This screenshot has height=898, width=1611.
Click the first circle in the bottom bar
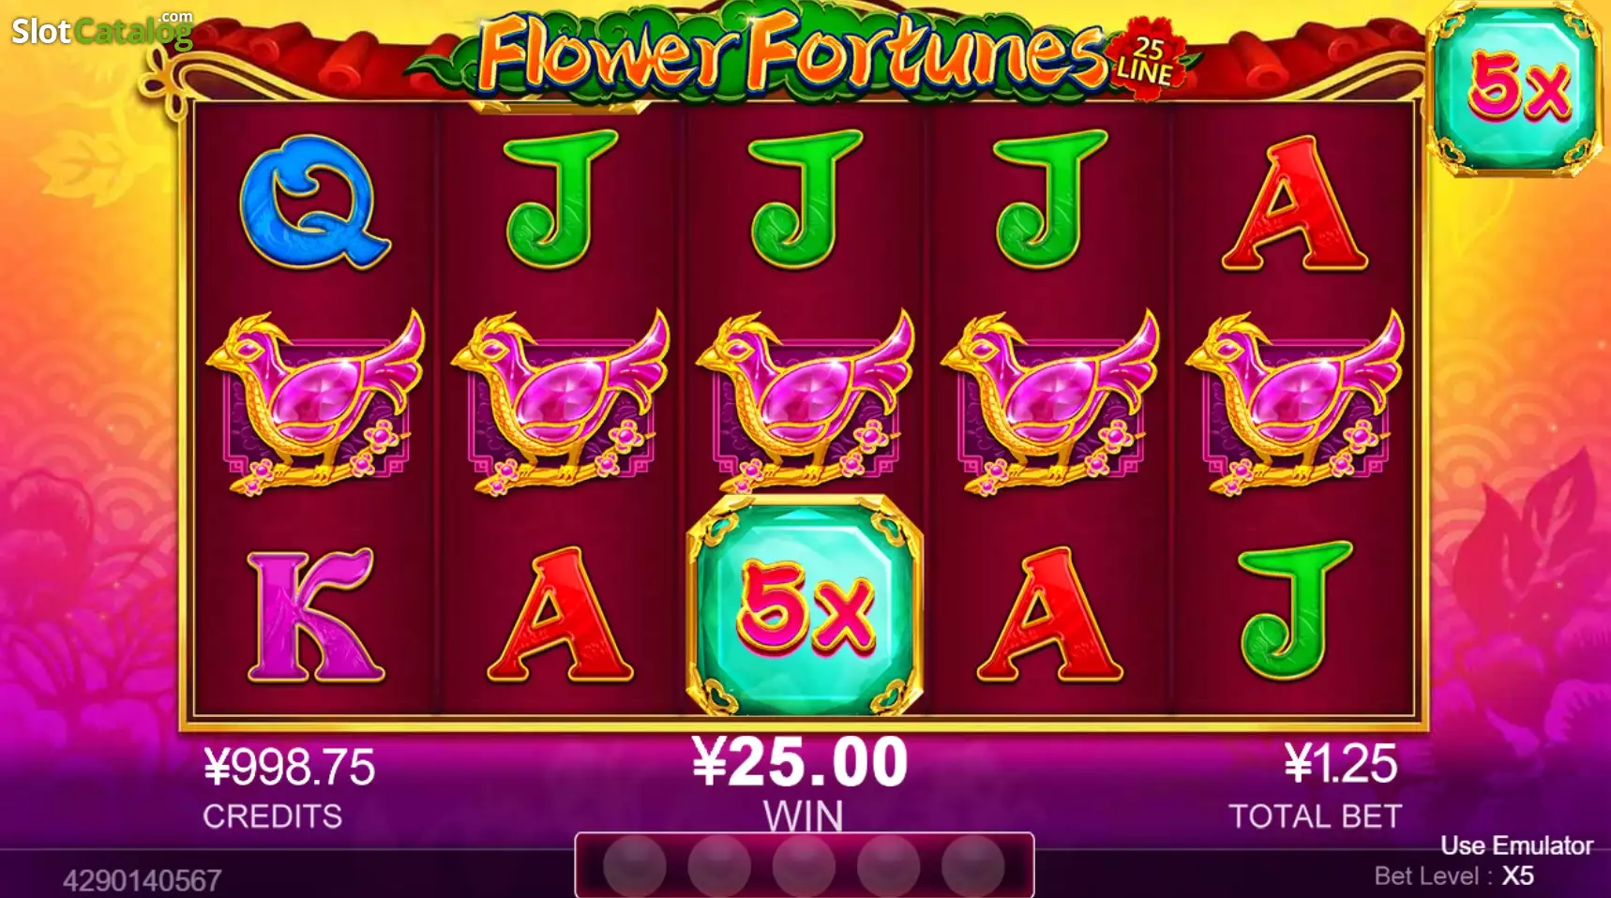(x=635, y=865)
